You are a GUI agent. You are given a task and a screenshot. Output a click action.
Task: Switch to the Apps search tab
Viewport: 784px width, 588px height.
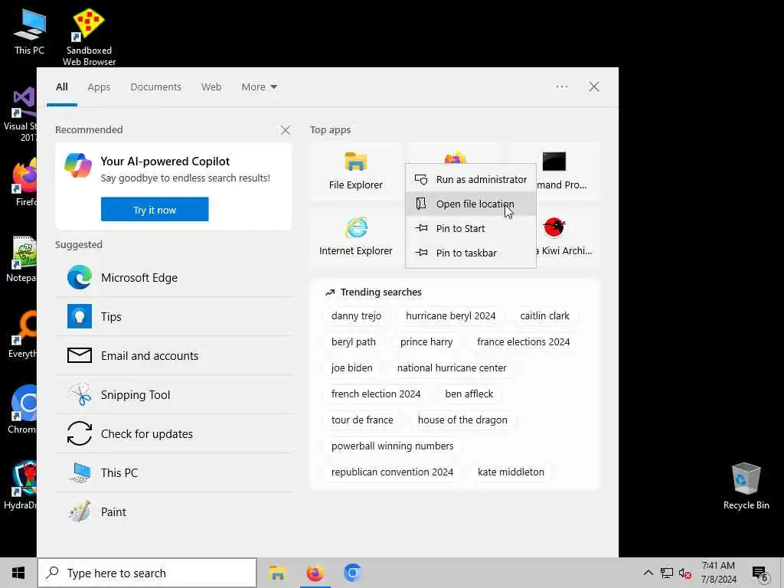tap(99, 87)
